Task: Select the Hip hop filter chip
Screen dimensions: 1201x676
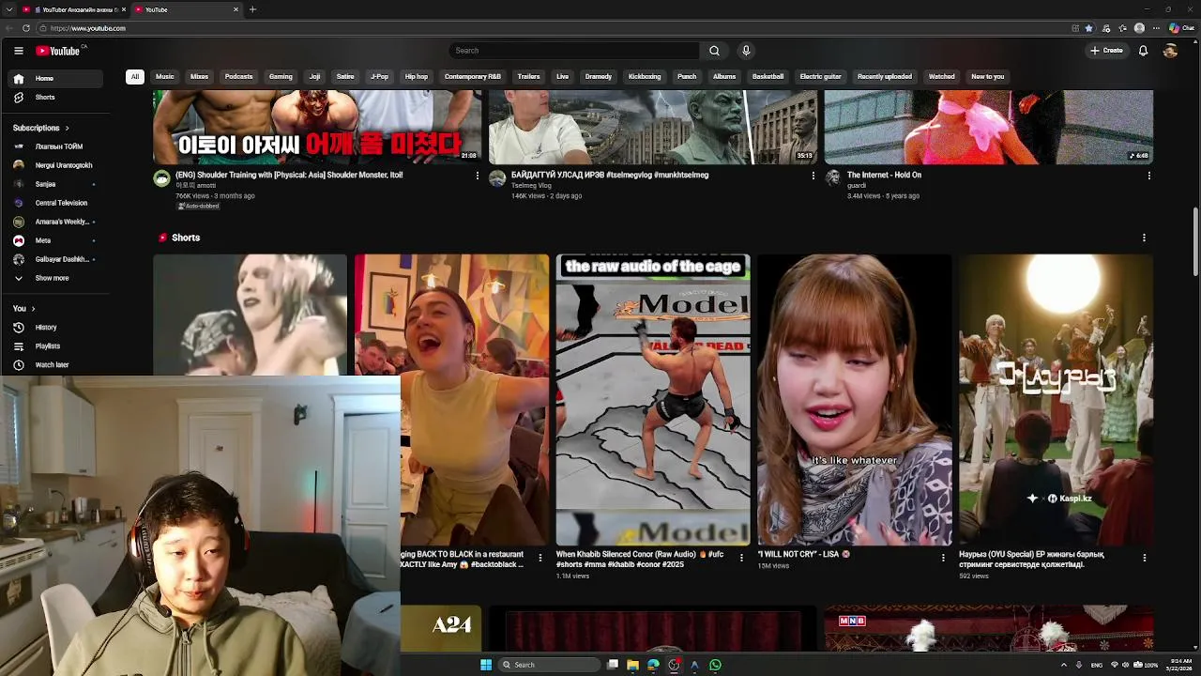Action: pos(417,77)
